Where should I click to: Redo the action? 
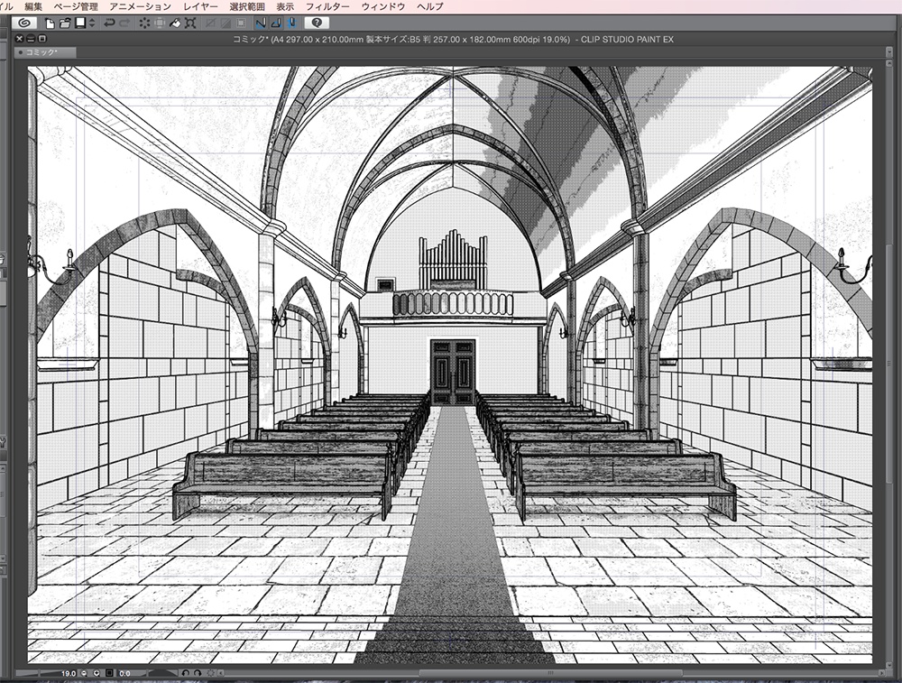tap(124, 23)
